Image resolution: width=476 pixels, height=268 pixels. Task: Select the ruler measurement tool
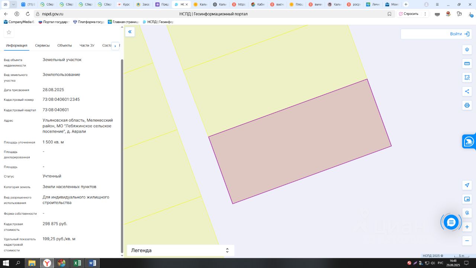coord(467,64)
